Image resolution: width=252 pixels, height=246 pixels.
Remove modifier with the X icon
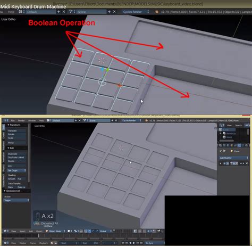click(247, 163)
